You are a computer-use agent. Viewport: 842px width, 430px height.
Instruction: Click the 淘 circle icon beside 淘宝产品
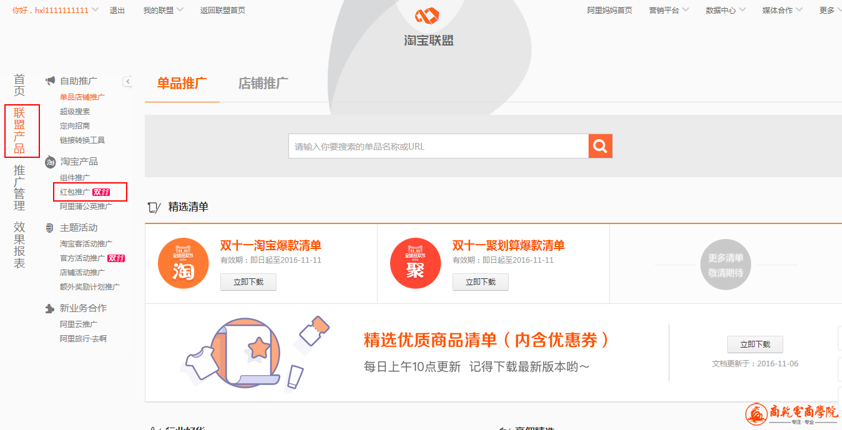click(x=51, y=162)
